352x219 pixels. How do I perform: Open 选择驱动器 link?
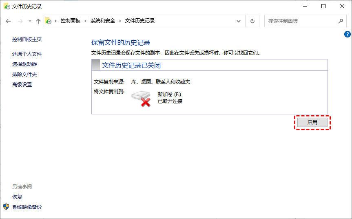point(24,64)
